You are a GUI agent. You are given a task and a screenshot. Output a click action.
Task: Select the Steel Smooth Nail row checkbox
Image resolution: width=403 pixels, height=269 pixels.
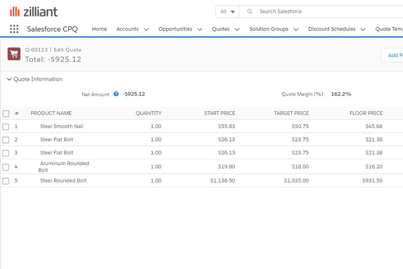point(6,126)
